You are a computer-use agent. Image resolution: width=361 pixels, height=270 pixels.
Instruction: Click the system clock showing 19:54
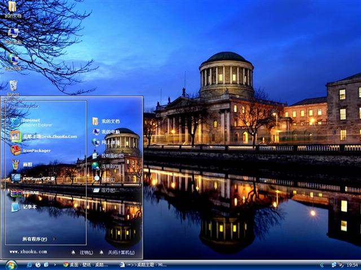click(x=352, y=264)
